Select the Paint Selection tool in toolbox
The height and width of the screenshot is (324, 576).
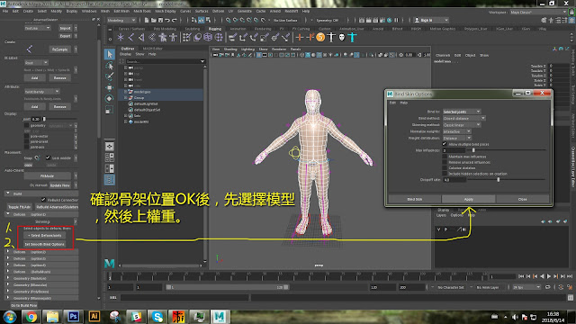pos(110,76)
